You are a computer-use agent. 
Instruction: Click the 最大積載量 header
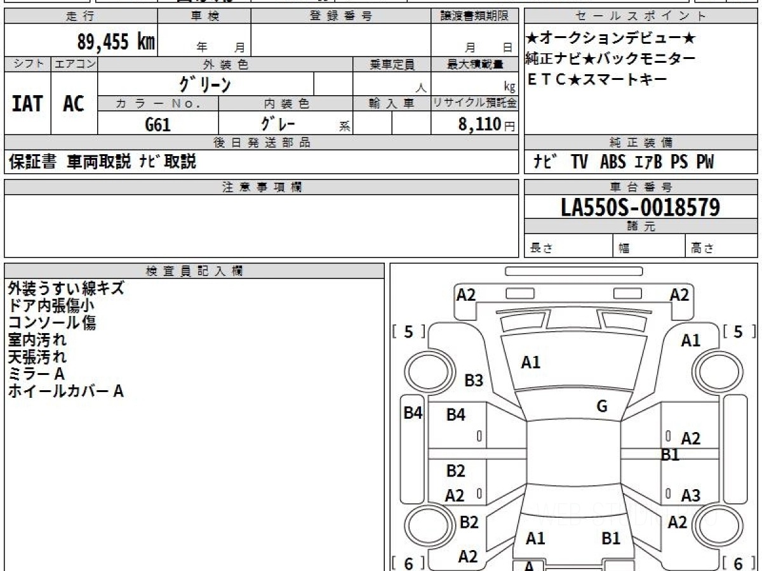(x=474, y=64)
